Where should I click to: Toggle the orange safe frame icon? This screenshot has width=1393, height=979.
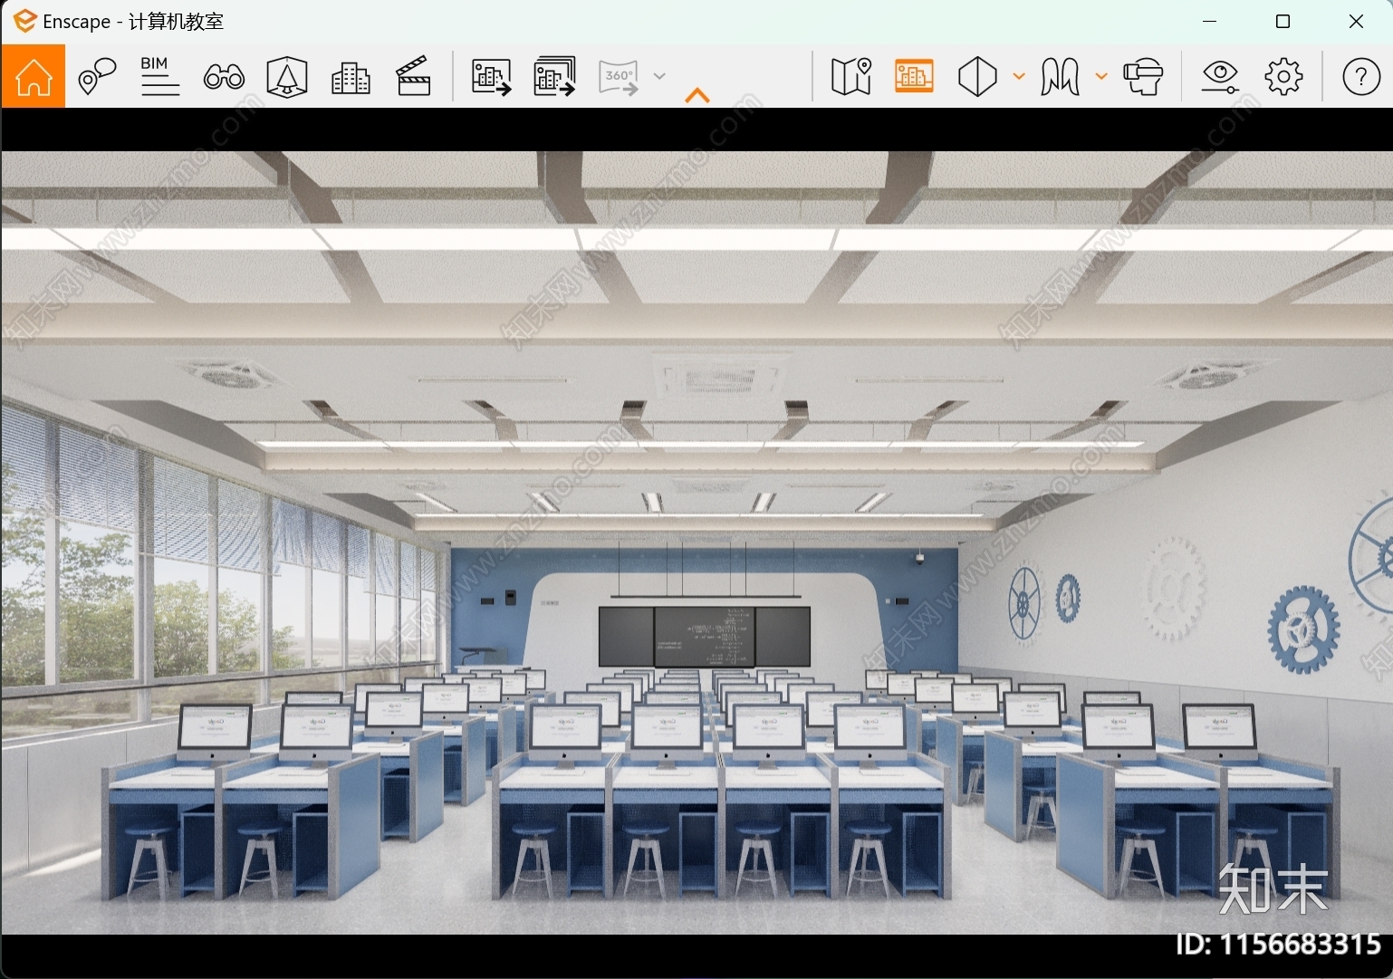tap(914, 77)
